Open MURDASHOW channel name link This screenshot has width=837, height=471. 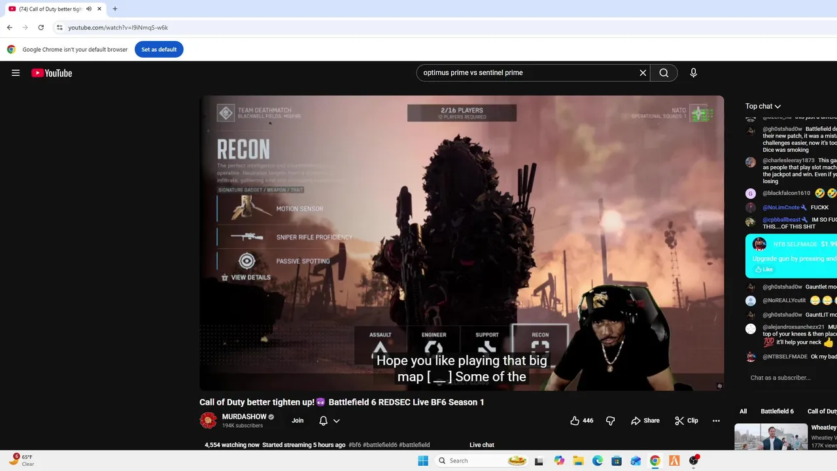(x=244, y=417)
